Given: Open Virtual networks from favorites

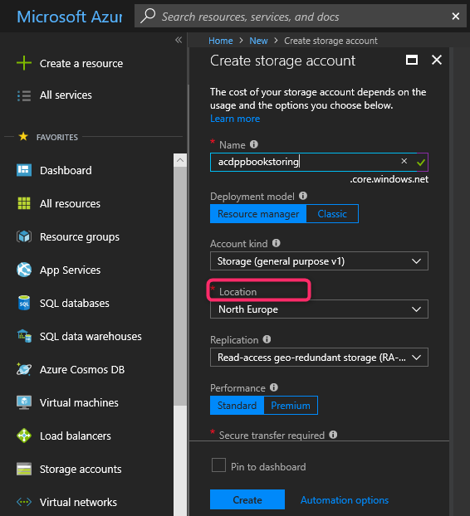Looking at the screenshot, I should coord(78,502).
